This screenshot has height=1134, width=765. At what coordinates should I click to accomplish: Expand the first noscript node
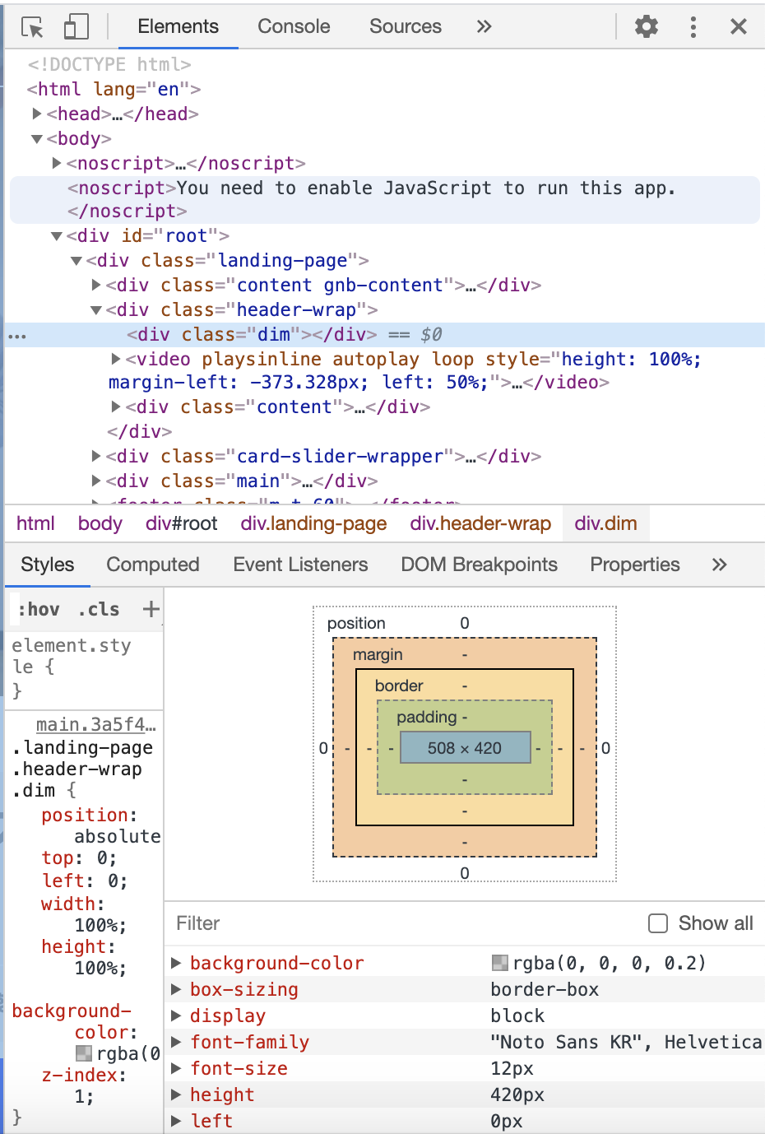coord(57,163)
